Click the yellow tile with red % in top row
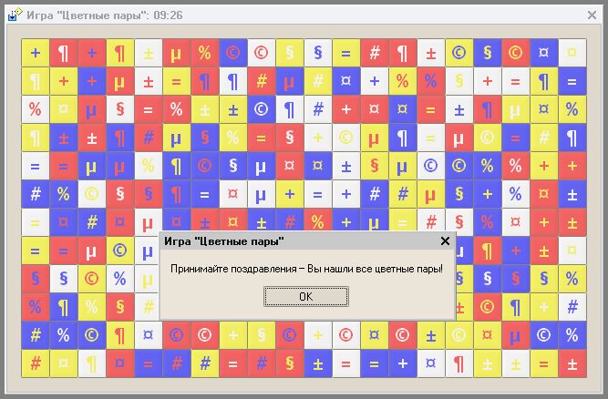This screenshot has height=399, width=608. pyautogui.click(x=205, y=53)
